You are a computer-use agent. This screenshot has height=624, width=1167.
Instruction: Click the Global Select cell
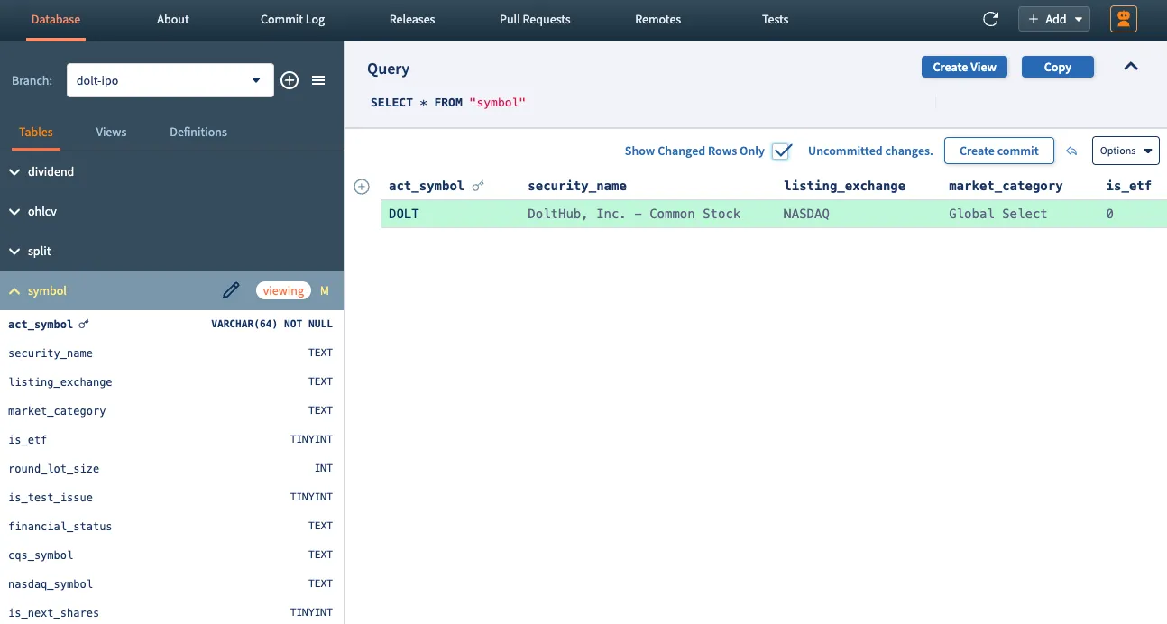(998, 214)
